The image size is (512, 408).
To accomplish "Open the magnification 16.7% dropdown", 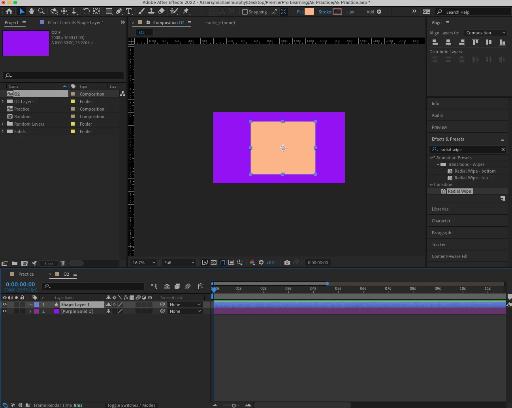I will click(144, 263).
